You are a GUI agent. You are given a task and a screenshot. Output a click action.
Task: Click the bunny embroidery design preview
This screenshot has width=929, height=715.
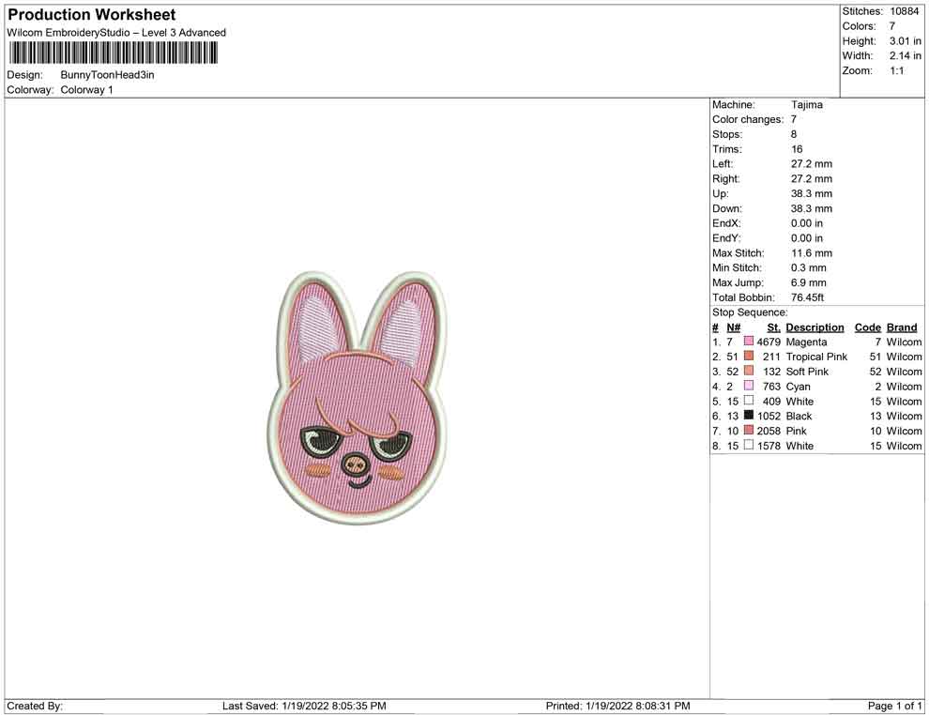click(356, 398)
